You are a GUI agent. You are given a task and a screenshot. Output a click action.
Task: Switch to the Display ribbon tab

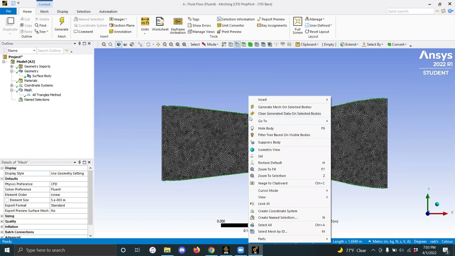tap(63, 11)
